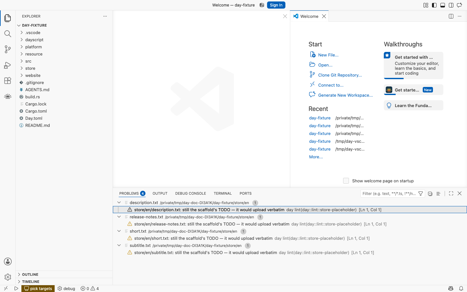
Task: Split the editor to the right
Action: point(451,16)
